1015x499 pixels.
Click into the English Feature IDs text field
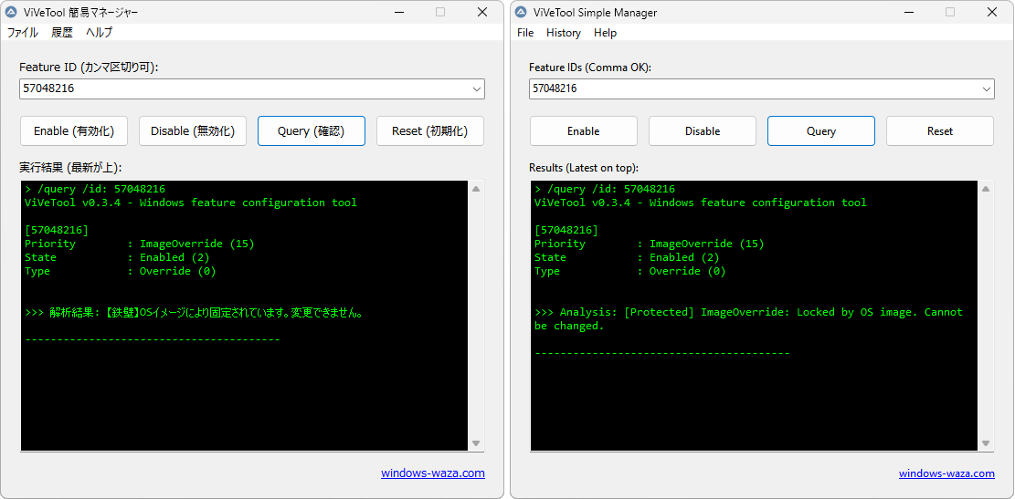tap(749, 89)
